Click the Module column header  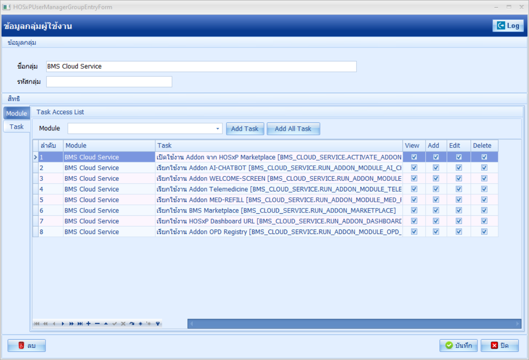(x=109, y=145)
